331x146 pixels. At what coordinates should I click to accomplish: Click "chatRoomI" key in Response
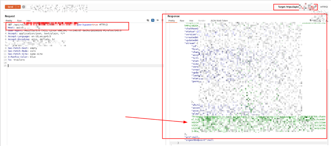(191, 28)
